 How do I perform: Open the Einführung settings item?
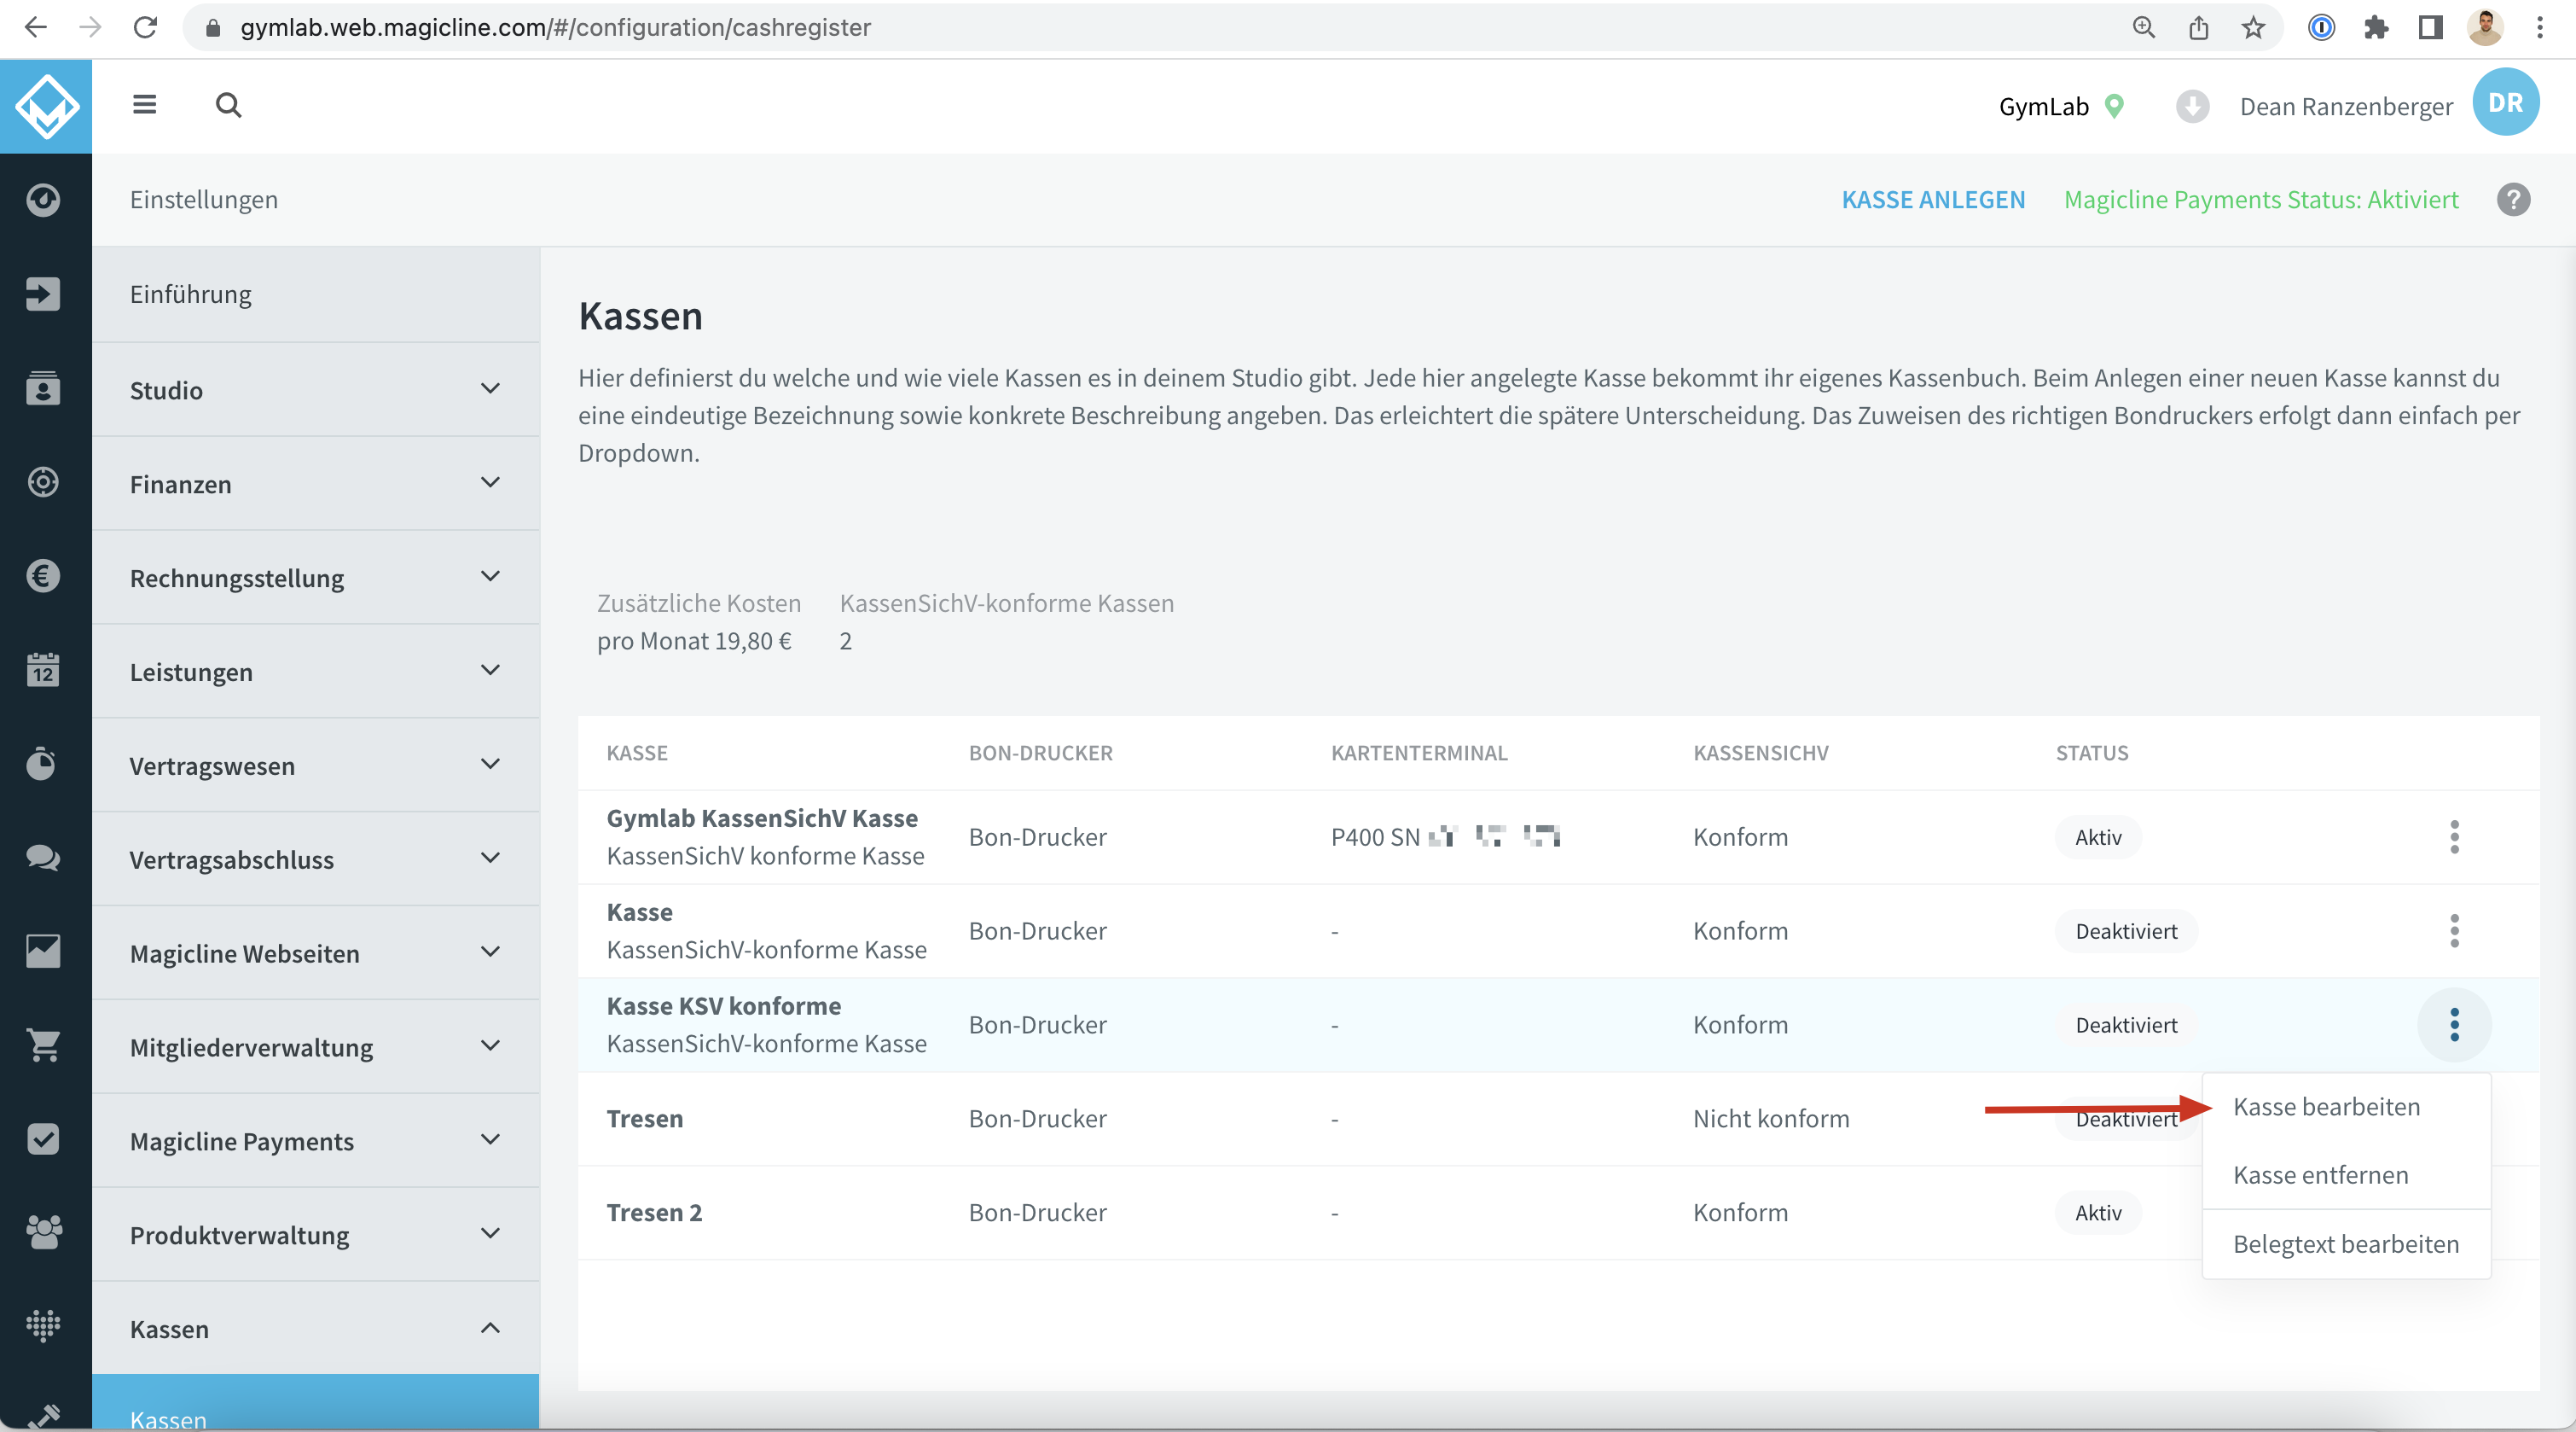tap(316, 294)
